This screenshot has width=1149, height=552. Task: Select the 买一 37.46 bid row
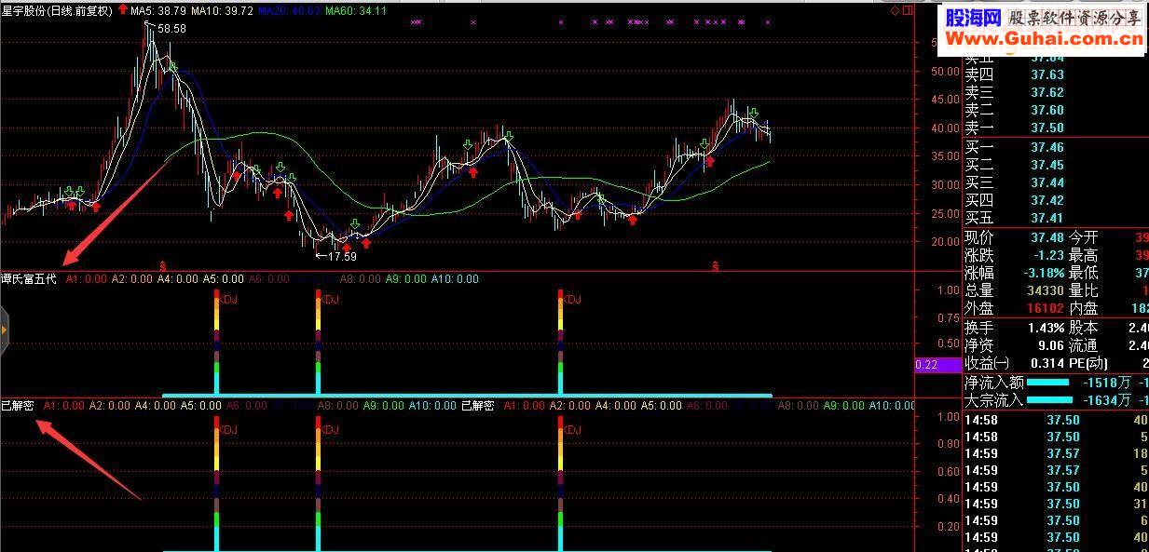click(x=1055, y=147)
